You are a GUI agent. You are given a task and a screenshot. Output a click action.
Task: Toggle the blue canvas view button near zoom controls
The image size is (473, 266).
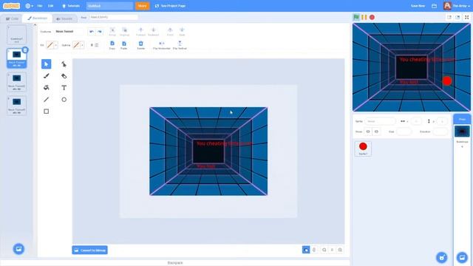click(306, 250)
